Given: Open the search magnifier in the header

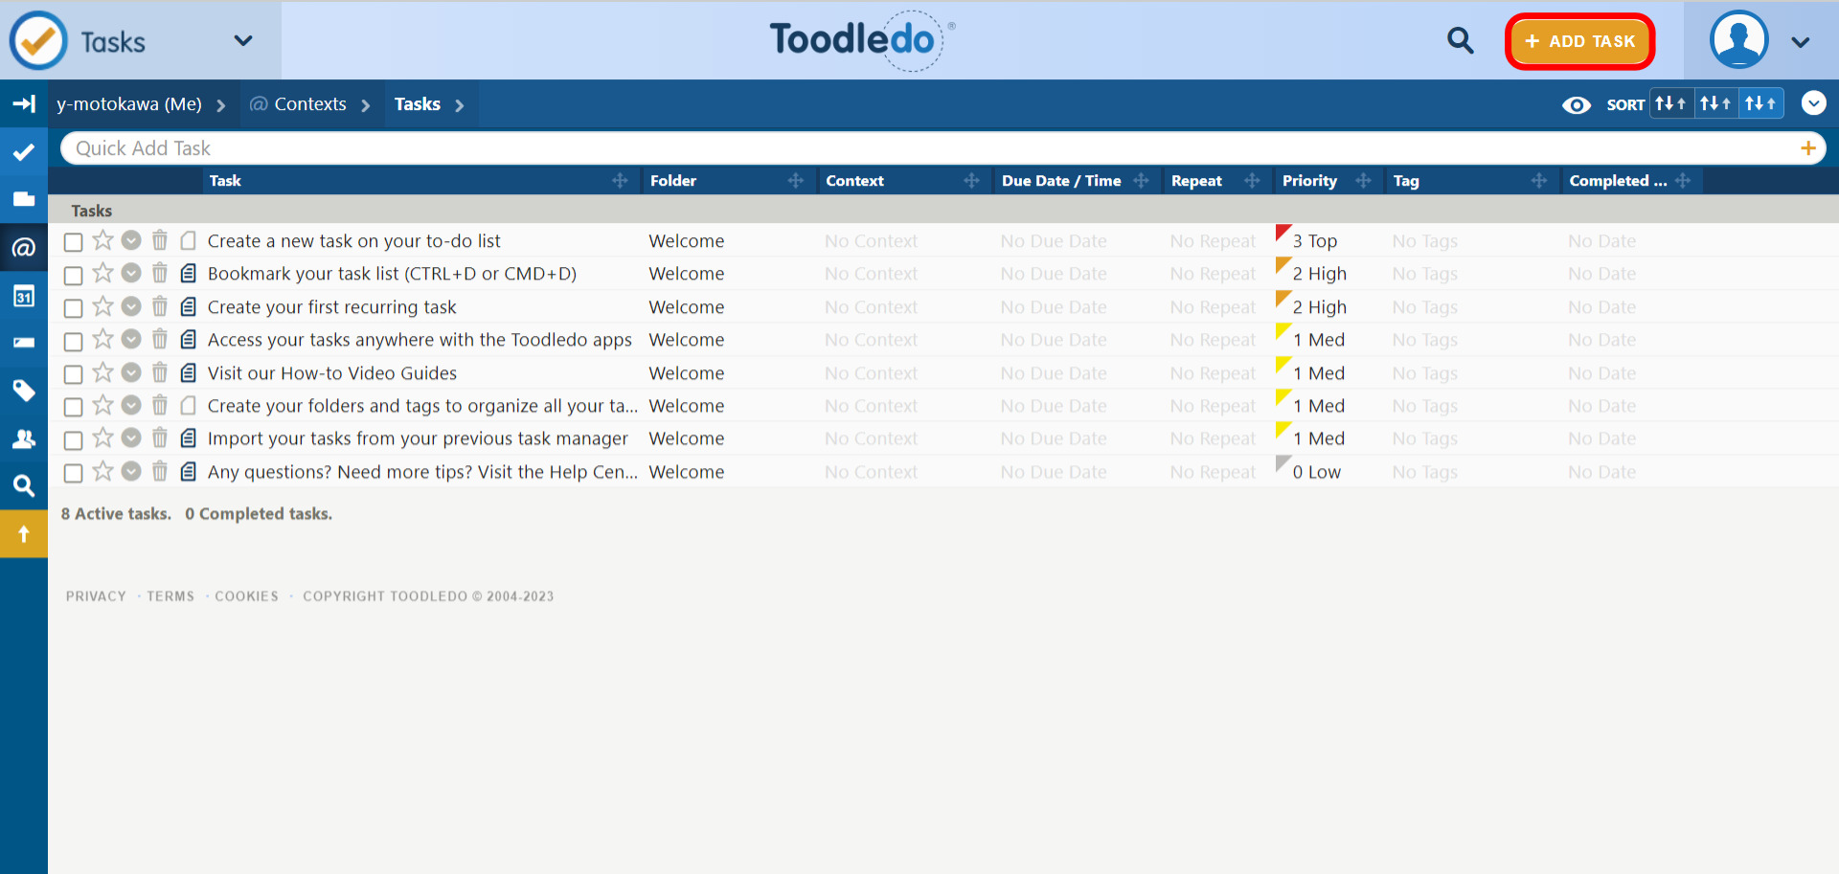Looking at the screenshot, I should coord(1460,40).
